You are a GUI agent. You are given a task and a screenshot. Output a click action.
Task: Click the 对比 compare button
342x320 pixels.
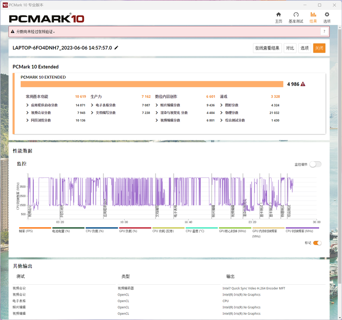point(290,48)
